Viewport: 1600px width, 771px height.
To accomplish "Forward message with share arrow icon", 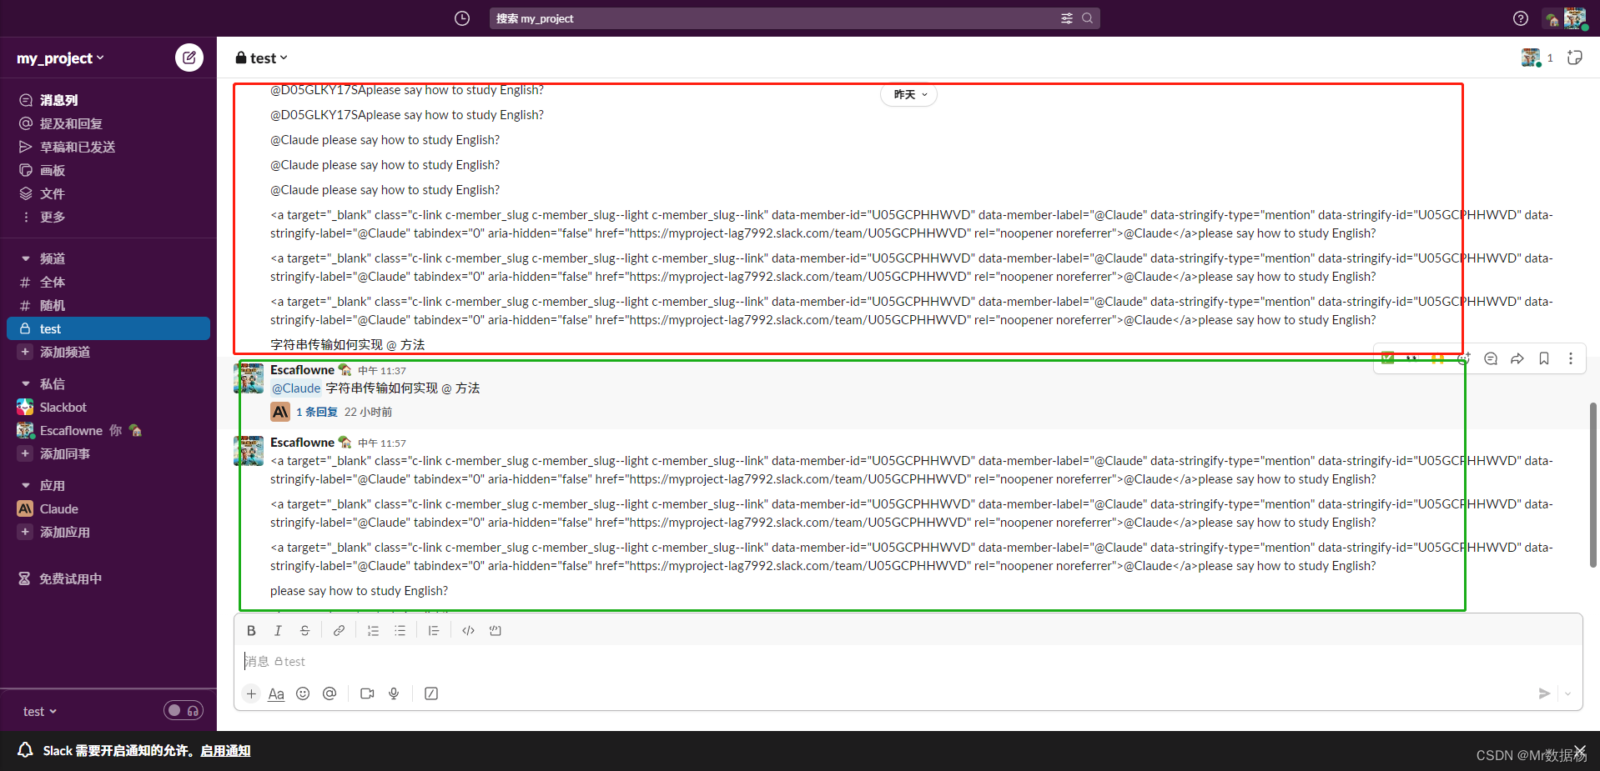I will pyautogui.click(x=1517, y=358).
